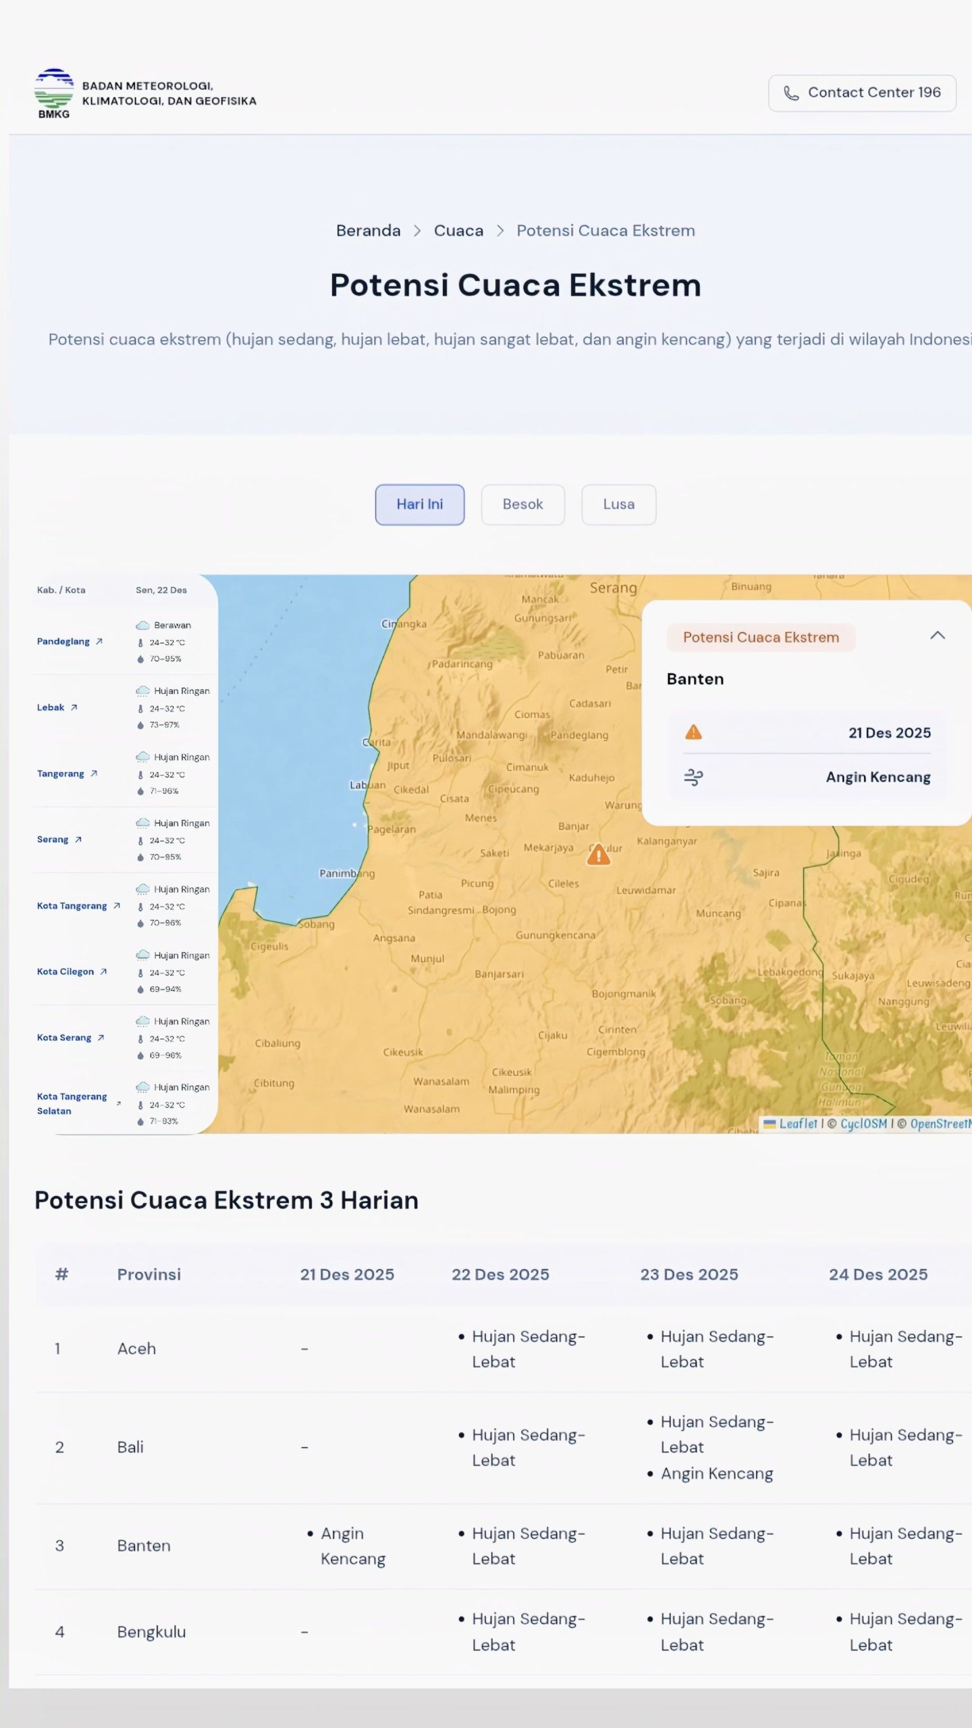Open the Kota Serang forecast link

[x=64, y=1037]
